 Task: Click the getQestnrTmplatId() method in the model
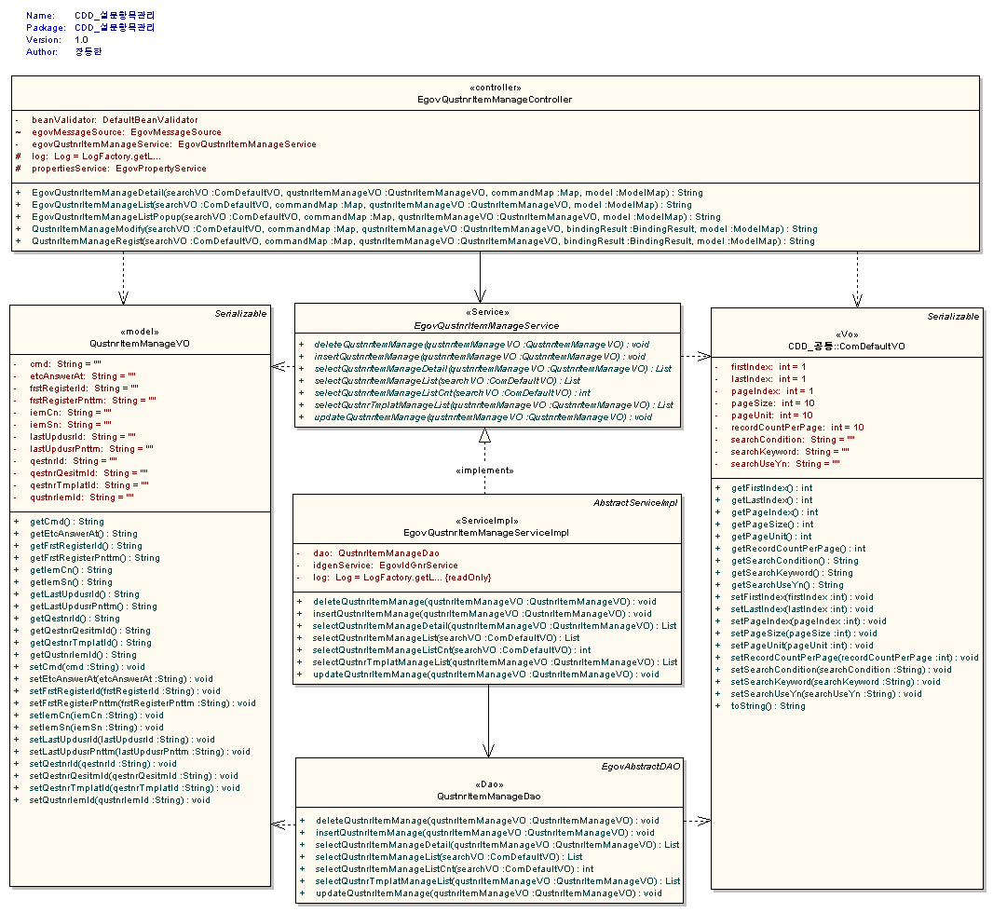(x=90, y=642)
